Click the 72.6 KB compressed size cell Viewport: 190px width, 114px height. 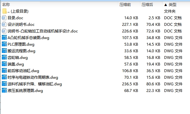click(153, 31)
